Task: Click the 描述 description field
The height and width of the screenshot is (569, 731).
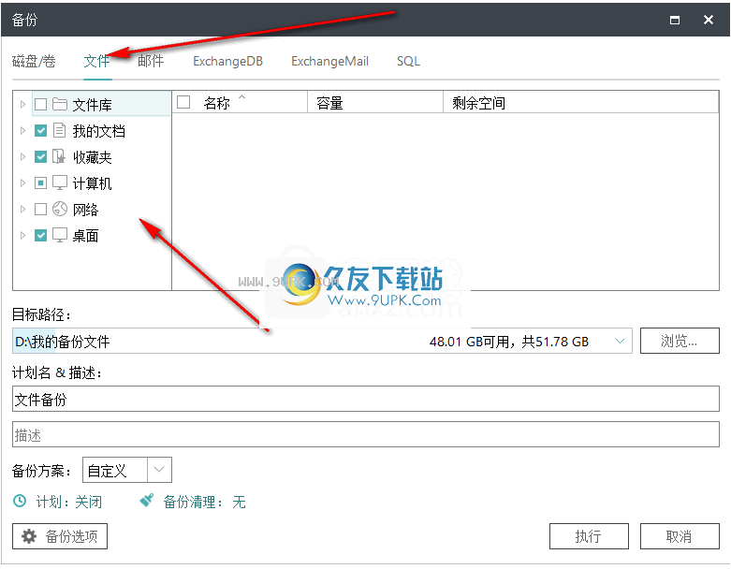Action: [x=365, y=434]
